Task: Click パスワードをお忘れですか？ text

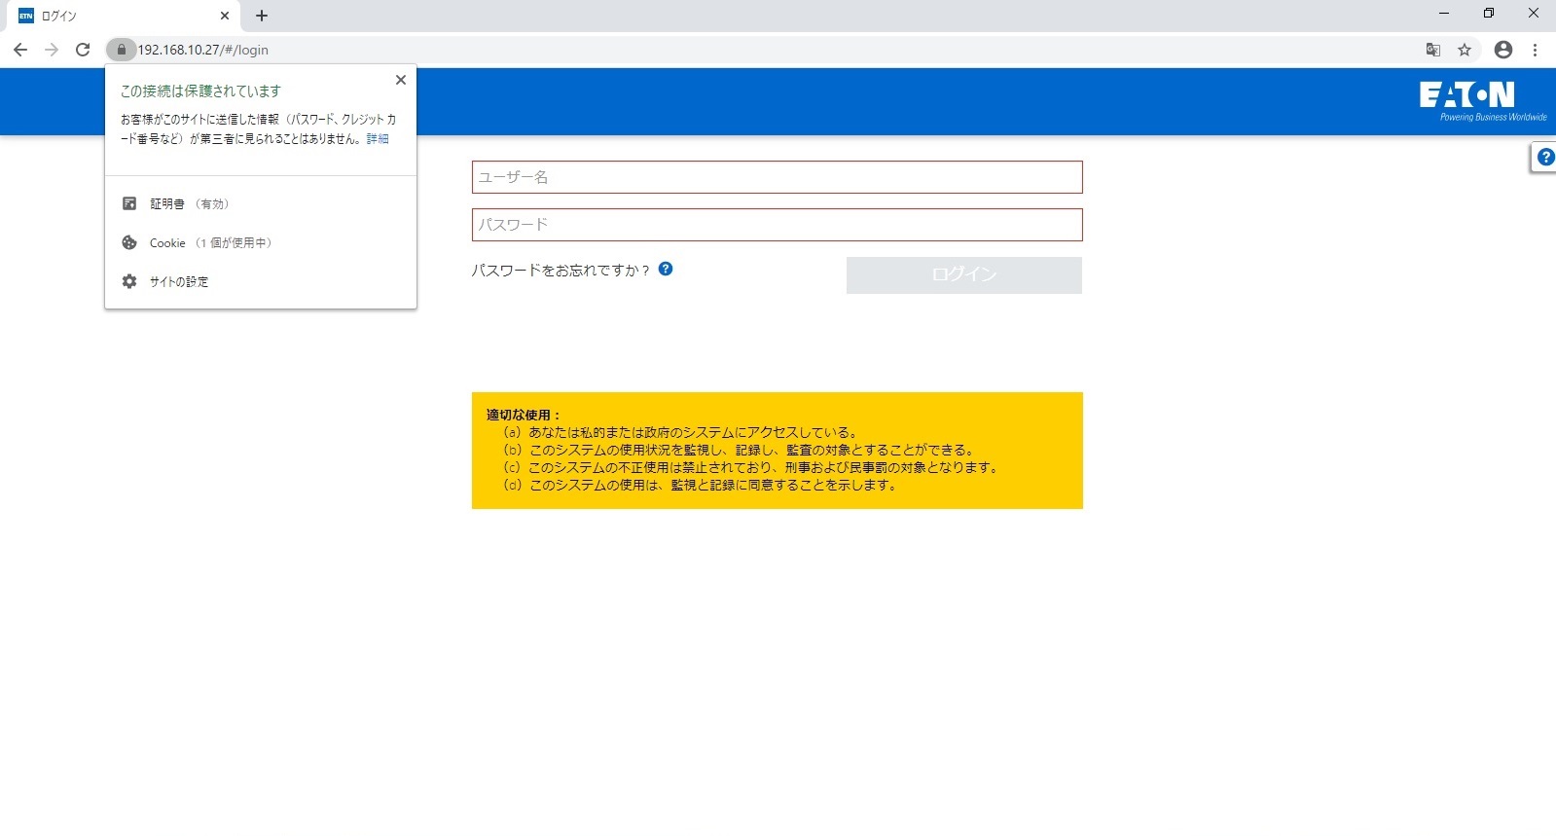Action: click(561, 271)
